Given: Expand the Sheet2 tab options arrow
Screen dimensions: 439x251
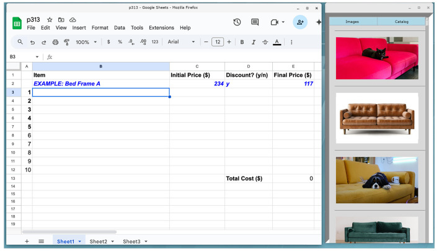Looking at the screenshot, I should 113,242.
